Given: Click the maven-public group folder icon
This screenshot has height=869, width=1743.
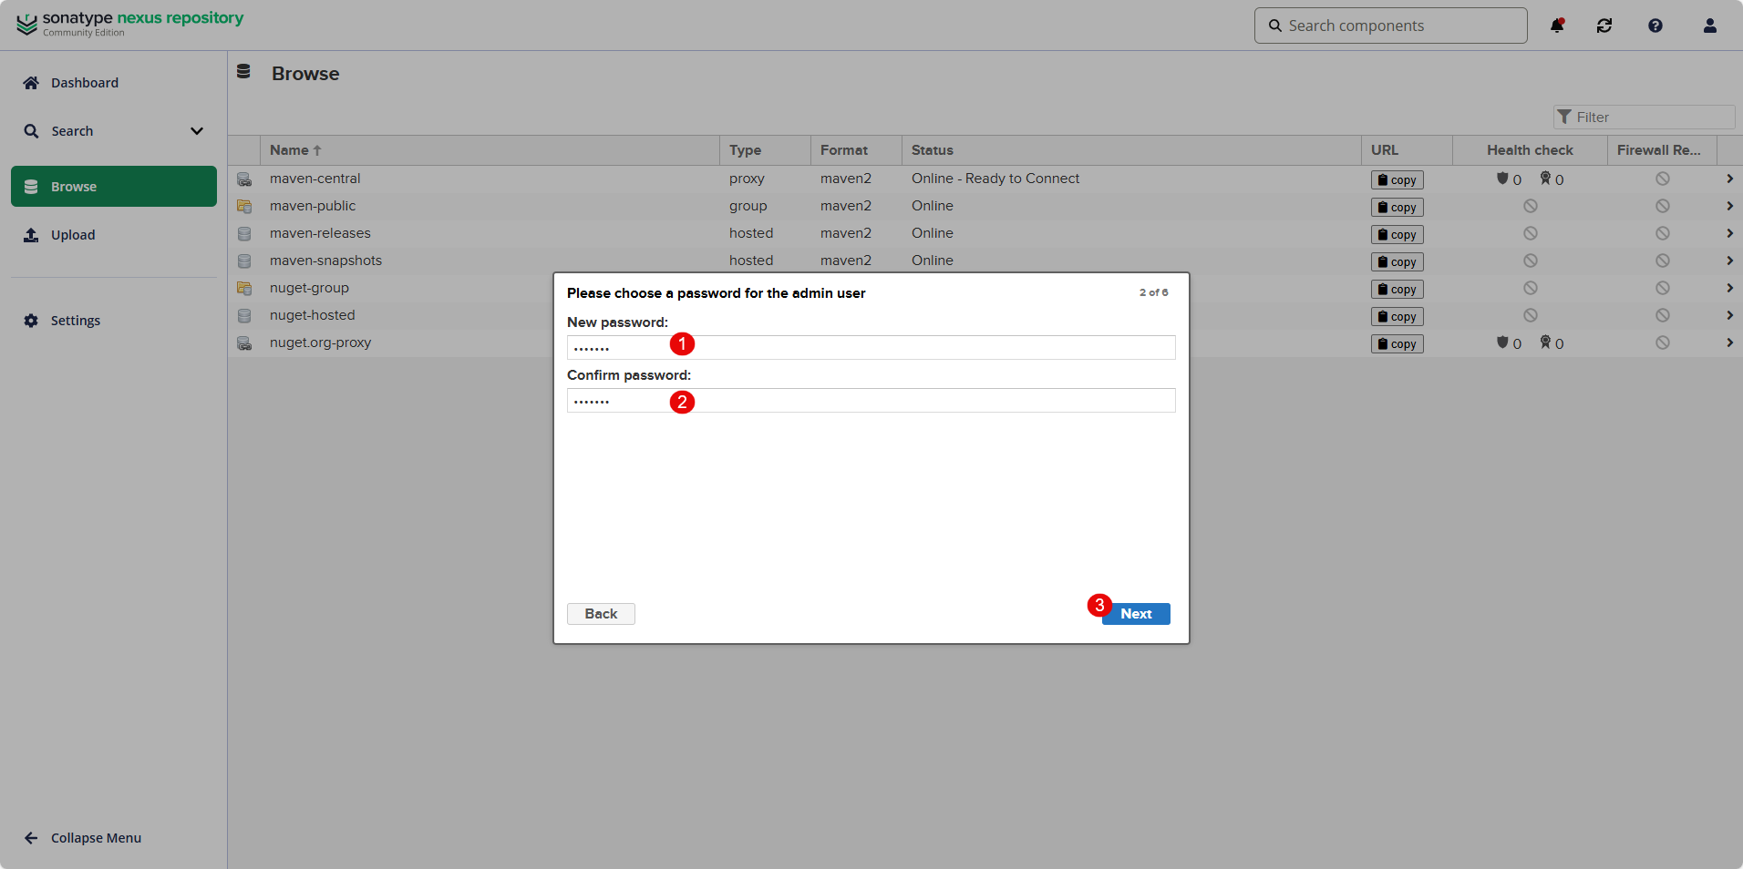Looking at the screenshot, I should (x=244, y=207).
